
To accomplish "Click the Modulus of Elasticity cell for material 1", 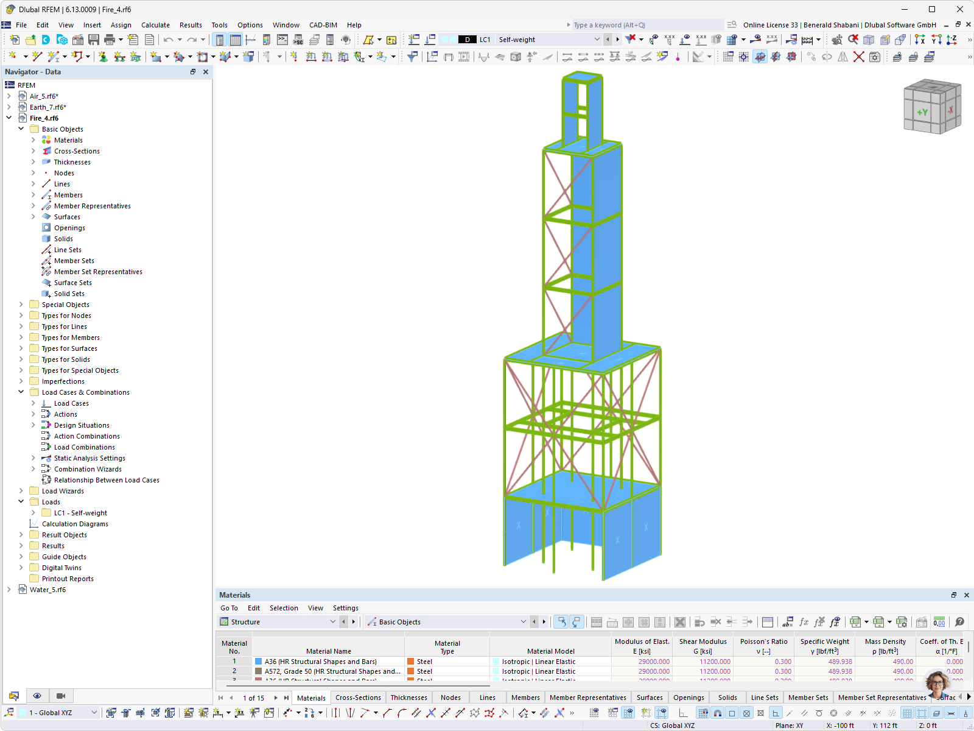I will (x=642, y=662).
